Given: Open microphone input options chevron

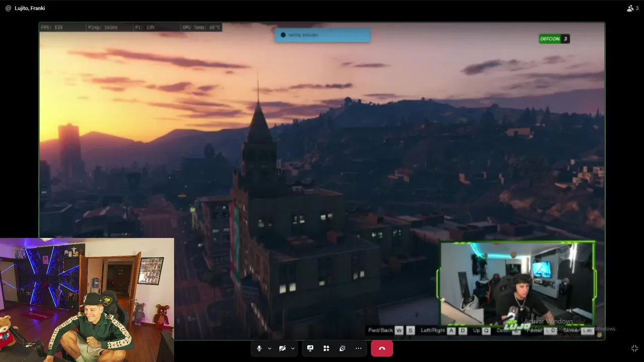Looking at the screenshot, I should (x=270, y=348).
